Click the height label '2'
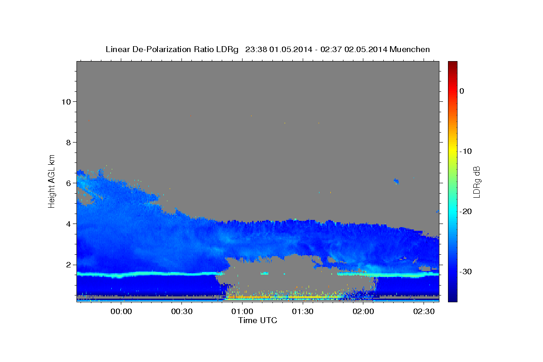The height and width of the screenshot is (362, 543). [67, 265]
